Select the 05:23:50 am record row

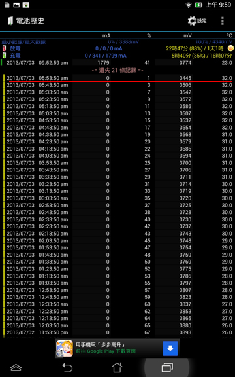tap(117, 99)
